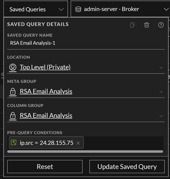Open the admin-server - Broker service selector
This screenshot has height=179, width=170.
tap(120, 9)
